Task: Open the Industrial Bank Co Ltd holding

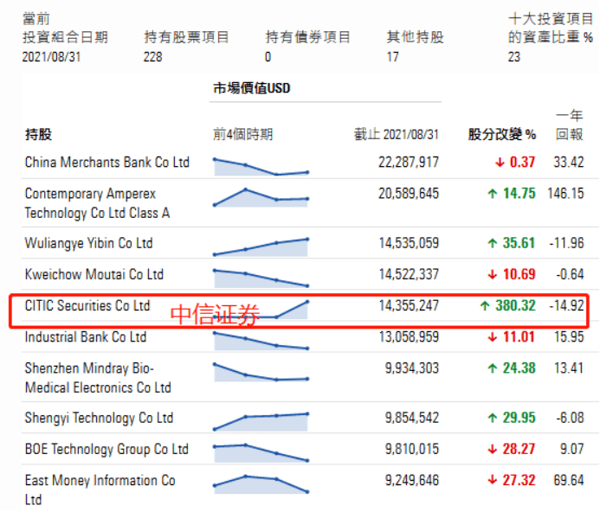Action: pyautogui.click(x=86, y=337)
